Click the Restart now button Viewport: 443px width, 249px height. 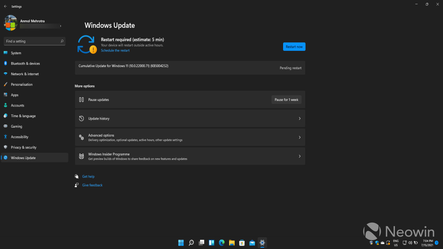[x=294, y=46]
